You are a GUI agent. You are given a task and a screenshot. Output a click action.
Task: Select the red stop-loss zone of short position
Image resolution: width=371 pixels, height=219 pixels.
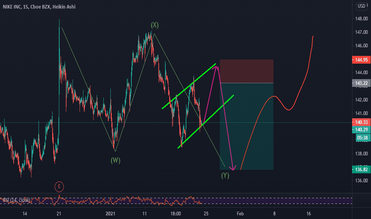(246, 71)
